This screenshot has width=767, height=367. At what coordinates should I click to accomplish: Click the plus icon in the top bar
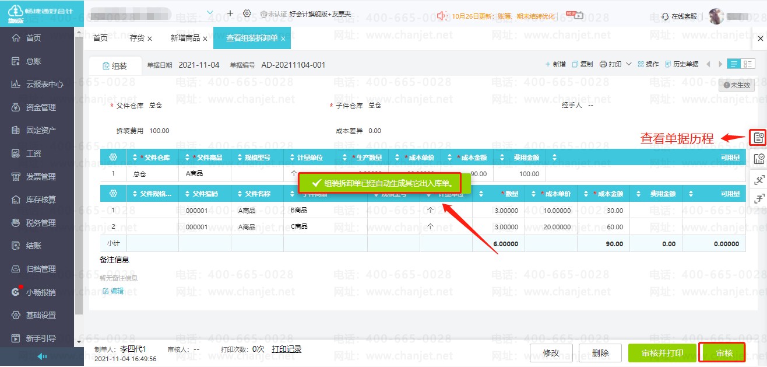pyautogui.click(x=230, y=13)
